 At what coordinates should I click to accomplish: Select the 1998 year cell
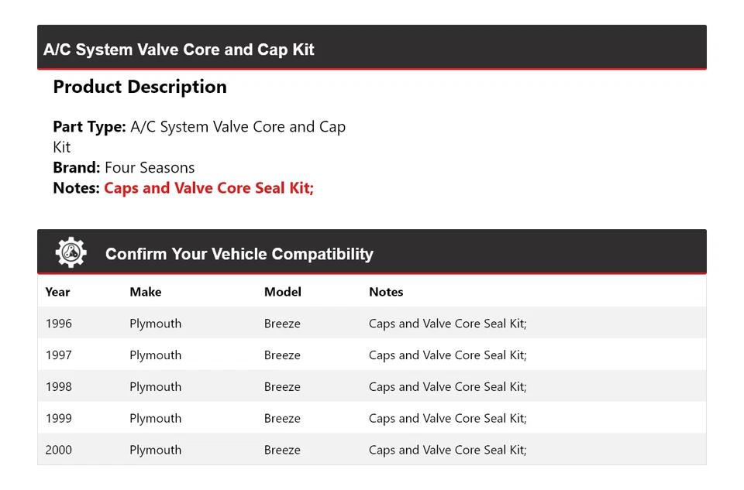(59, 387)
